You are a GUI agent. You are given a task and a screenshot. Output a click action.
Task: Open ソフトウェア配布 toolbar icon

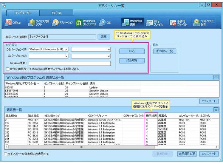click(x=203, y=23)
